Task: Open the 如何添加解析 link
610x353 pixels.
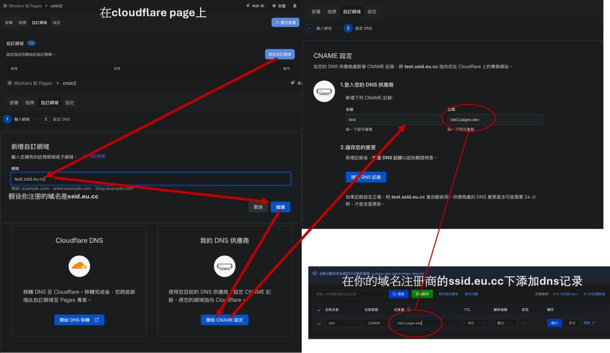Action: pos(448,294)
